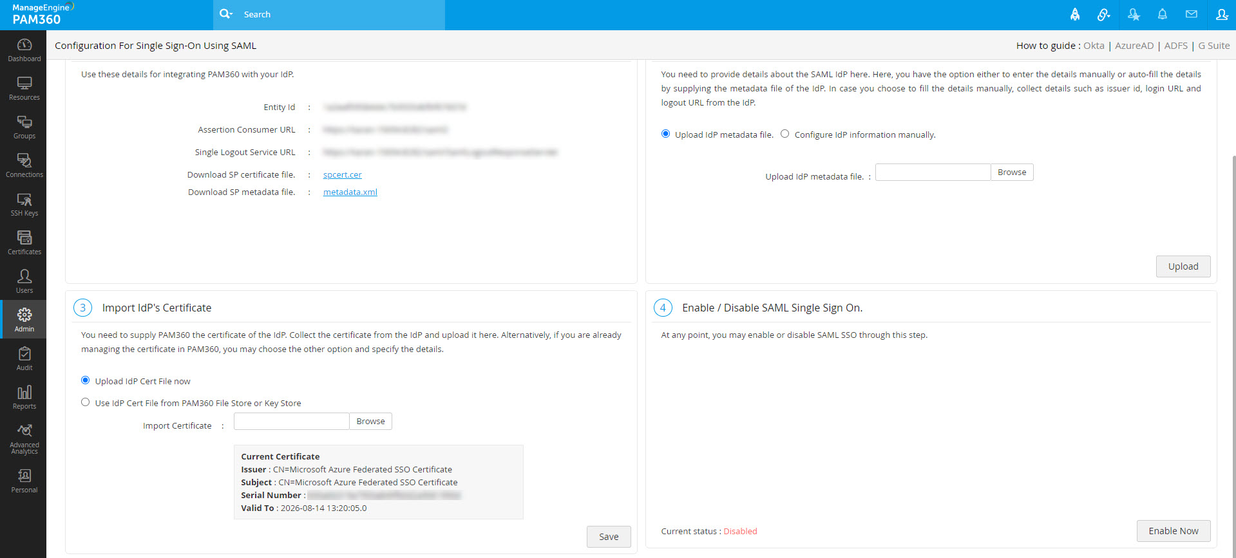Viewport: 1236px width, 558px height.
Task: Open the envelope messages icon
Action: 1192,14
